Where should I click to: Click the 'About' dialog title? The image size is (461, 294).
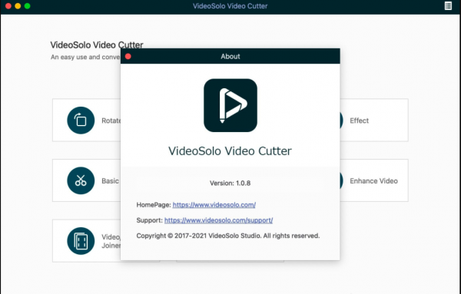click(x=230, y=56)
